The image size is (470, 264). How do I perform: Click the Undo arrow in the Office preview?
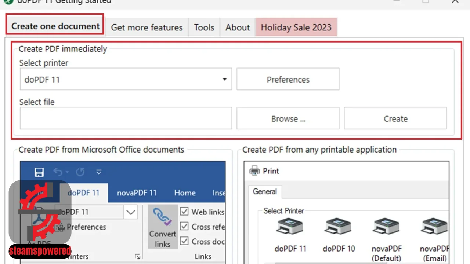(58, 172)
